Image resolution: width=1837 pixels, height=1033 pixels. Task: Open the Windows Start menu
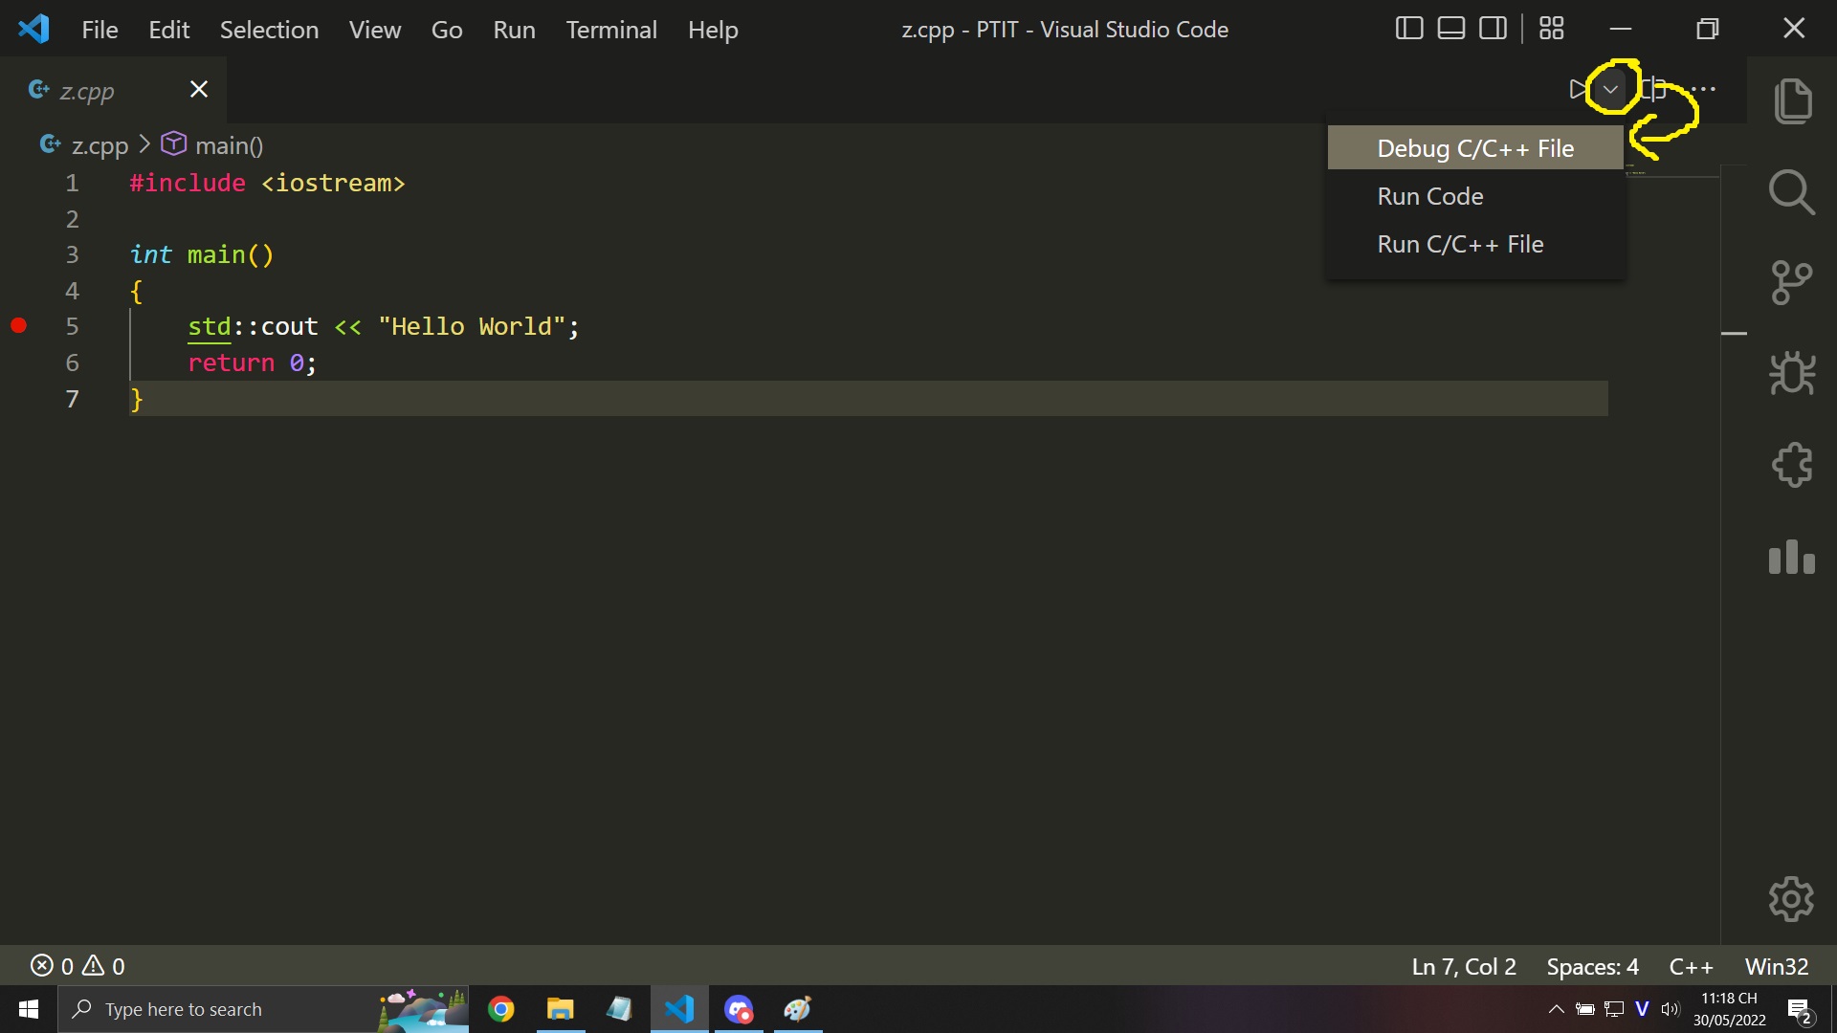click(29, 1009)
